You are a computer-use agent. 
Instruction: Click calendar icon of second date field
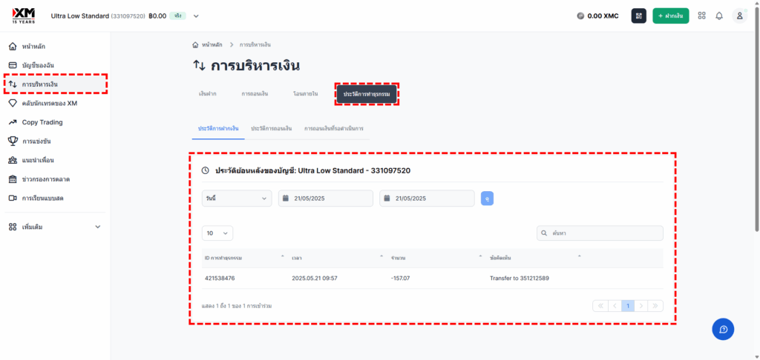pyautogui.click(x=387, y=199)
